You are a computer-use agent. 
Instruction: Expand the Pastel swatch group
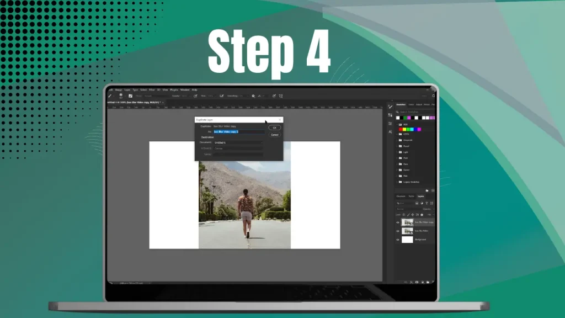click(x=397, y=146)
